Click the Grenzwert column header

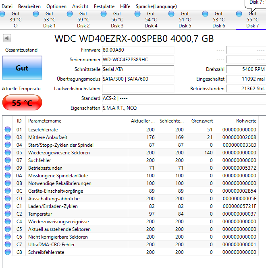pyautogui.click(x=201, y=121)
